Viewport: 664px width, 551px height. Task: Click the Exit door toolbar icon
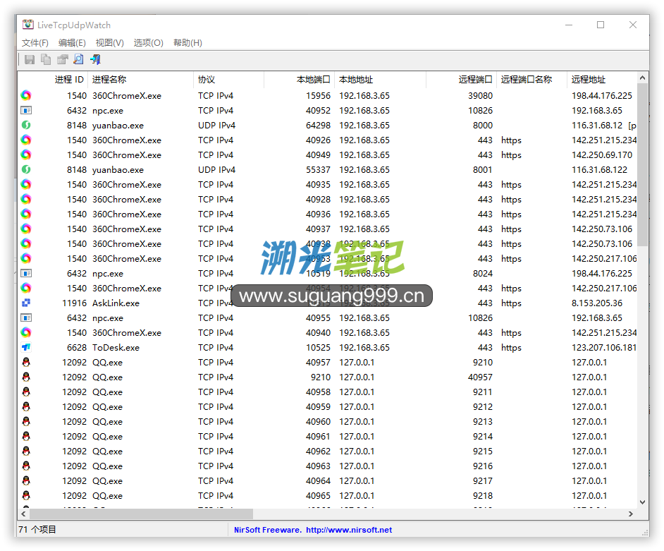click(95, 60)
